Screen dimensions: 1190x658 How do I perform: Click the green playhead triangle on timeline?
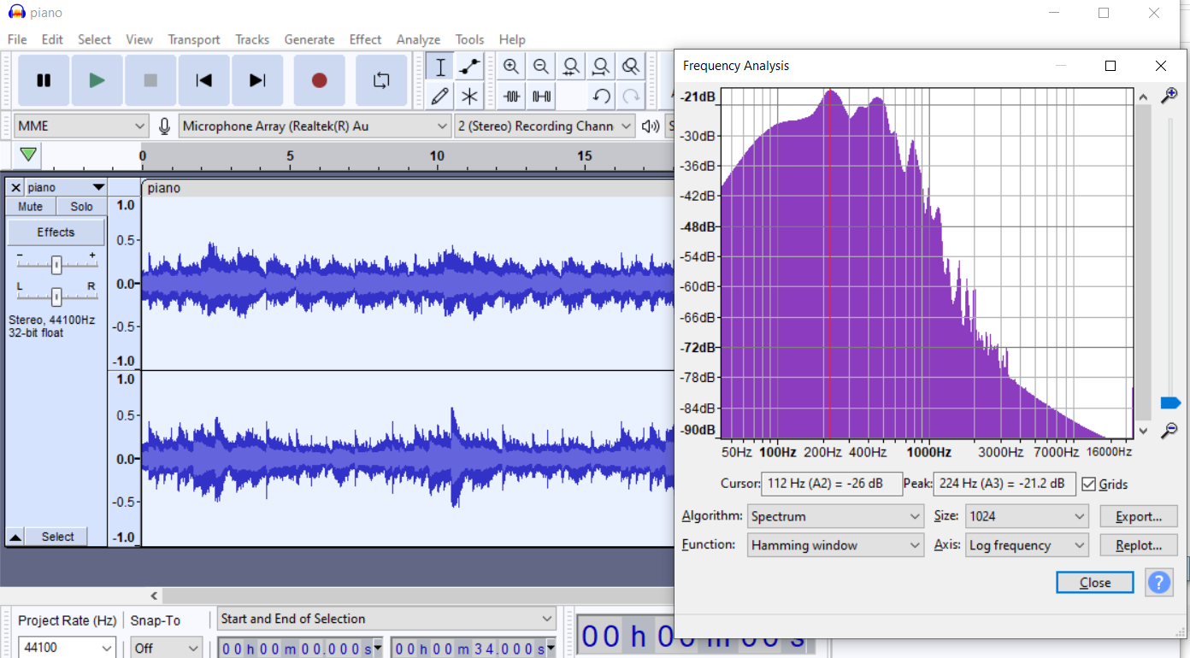29,155
